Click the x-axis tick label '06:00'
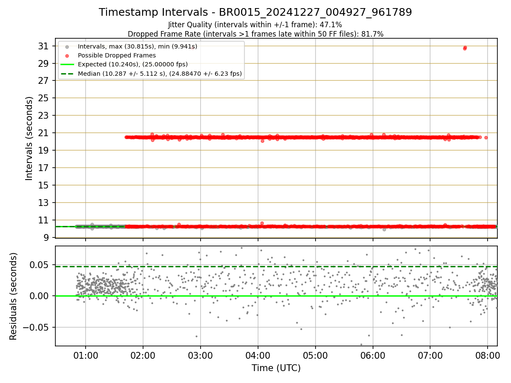This screenshot has height=383, width=511. (x=373, y=355)
